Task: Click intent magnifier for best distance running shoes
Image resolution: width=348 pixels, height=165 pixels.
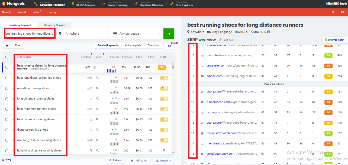Action: (x=97, y=119)
